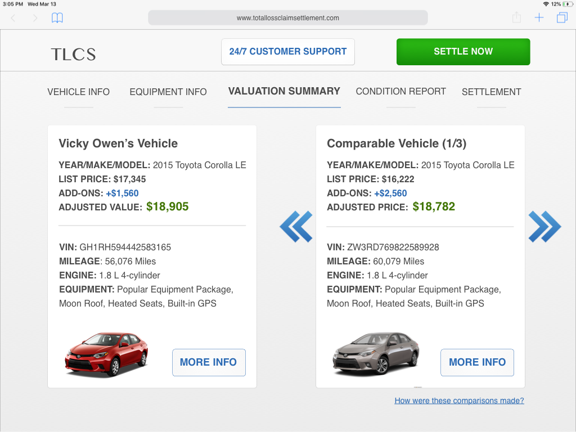Click More Info on Vicky Owen's Vehicle
The height and width of the screenshot is (432, 576).
coord(209,362)
